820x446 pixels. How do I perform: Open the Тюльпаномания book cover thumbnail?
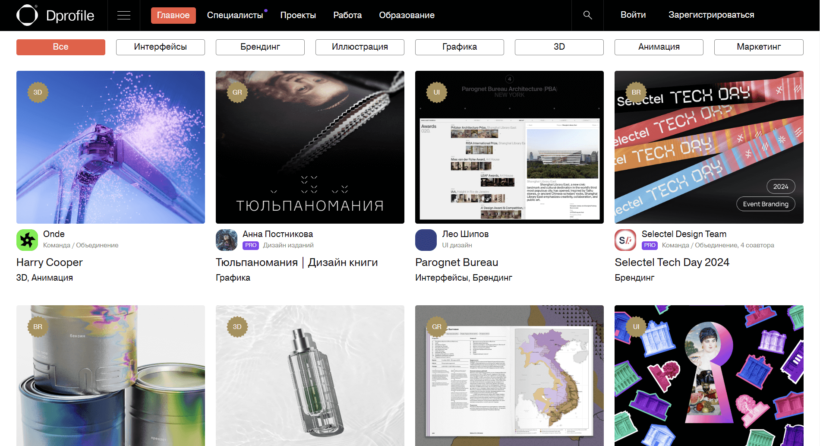click(310, 147)
